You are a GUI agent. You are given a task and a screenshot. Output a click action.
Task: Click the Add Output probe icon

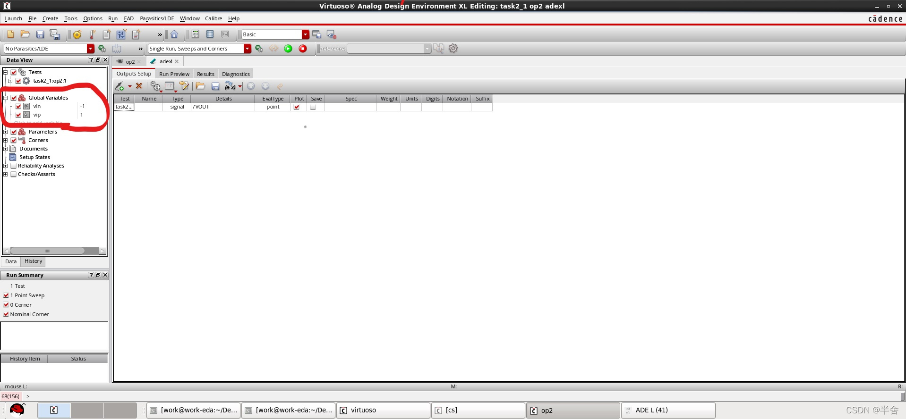click(x=120, y=86)
